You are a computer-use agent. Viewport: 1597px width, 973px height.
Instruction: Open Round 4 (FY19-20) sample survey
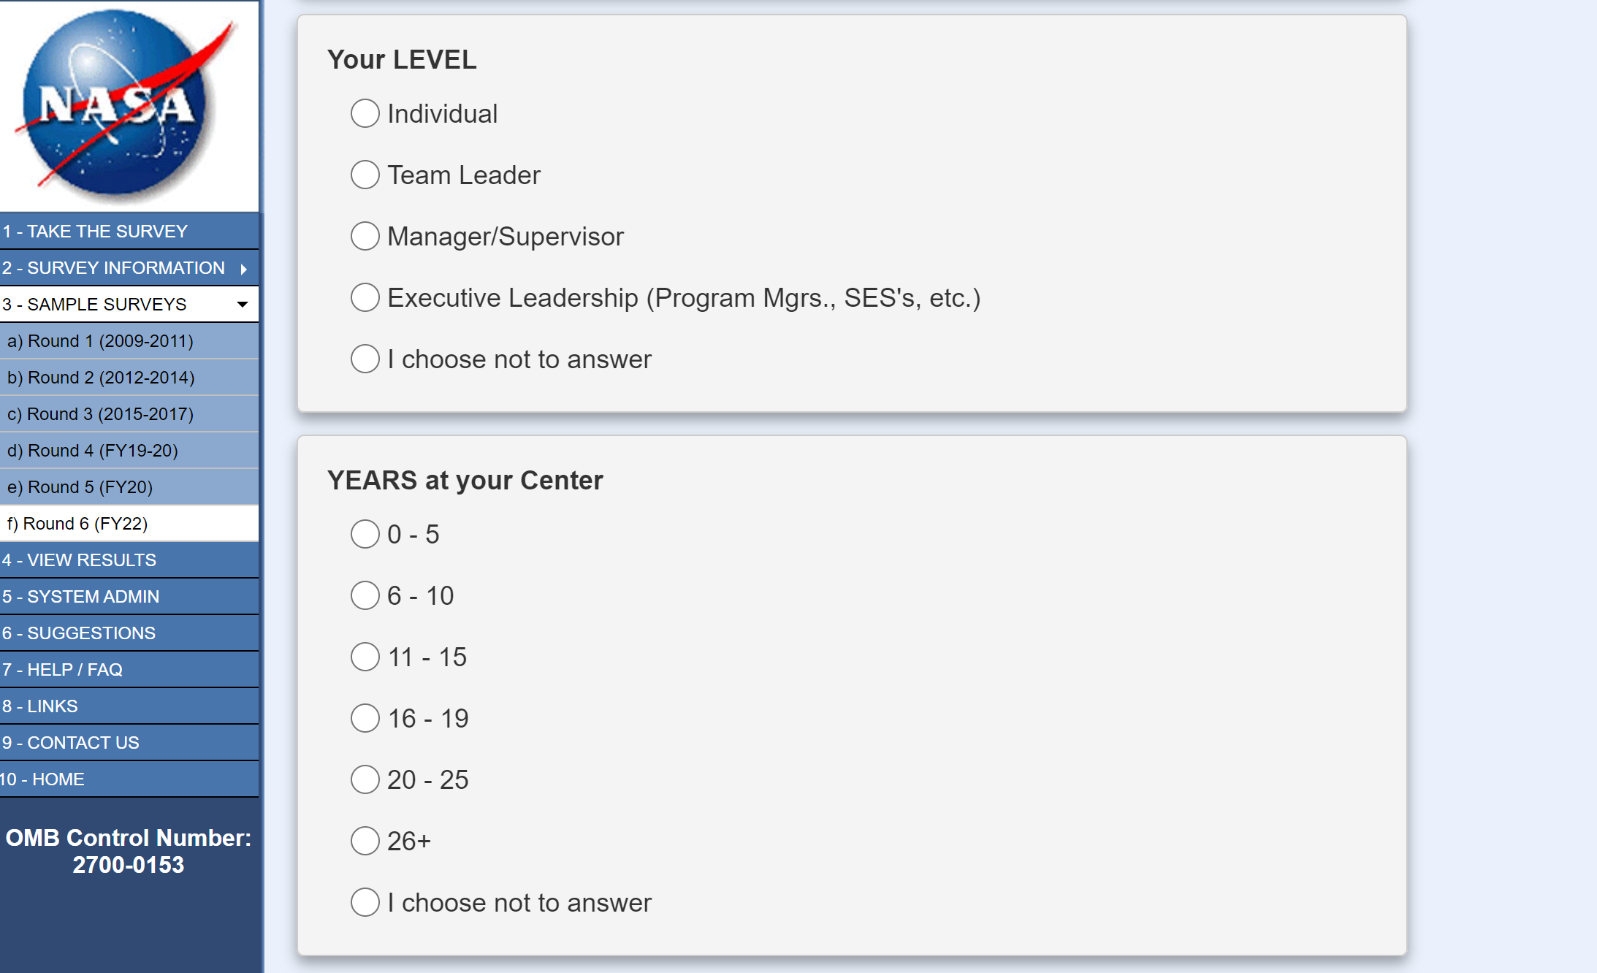[93, 451]
